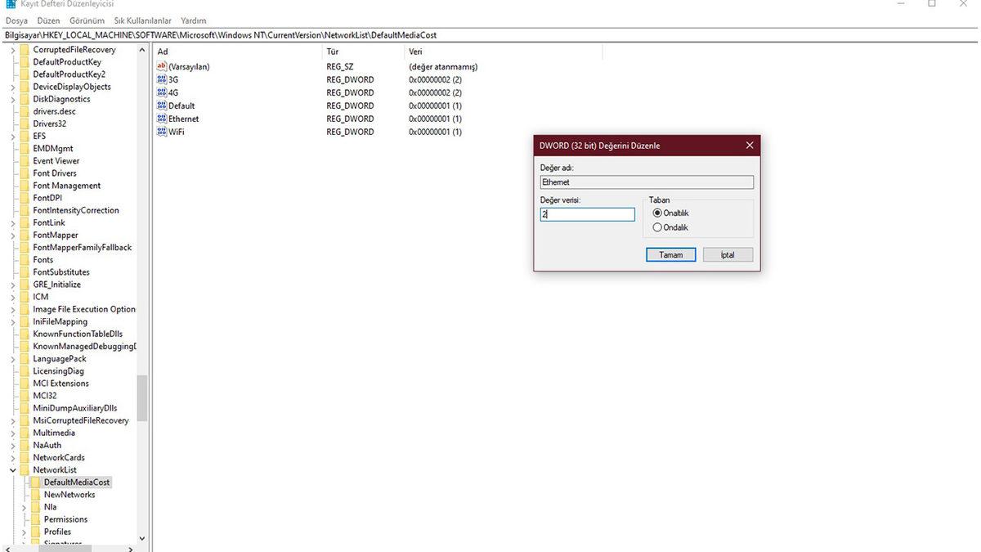Image resolution: width=981 pixels, height=552 pixels.
Task: Select the (Varsayılan) string value icon
Action: (x=161, y=67)
